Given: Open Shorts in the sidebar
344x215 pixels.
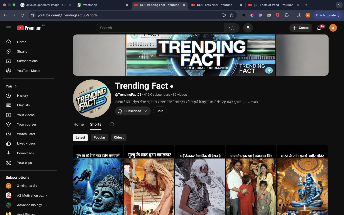Looking at the screenshot, I should click(22, 51).
